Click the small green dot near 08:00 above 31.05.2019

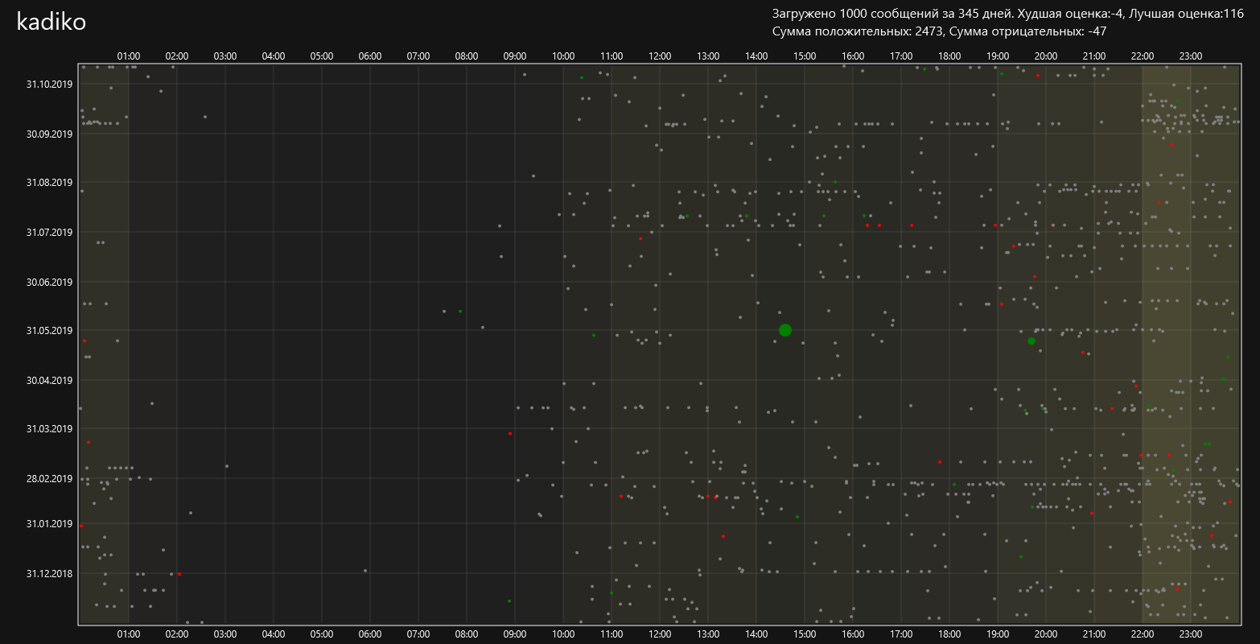460,312
